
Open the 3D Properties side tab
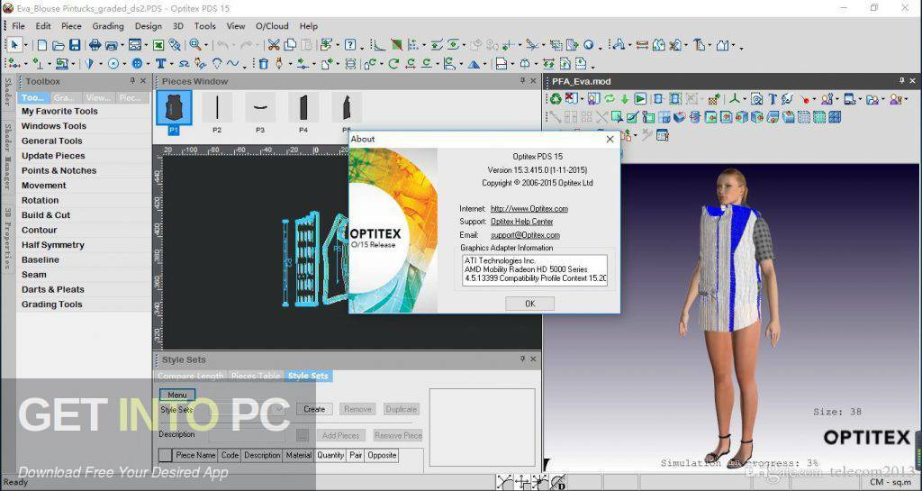pyautogui.click(x=7, y=238)
